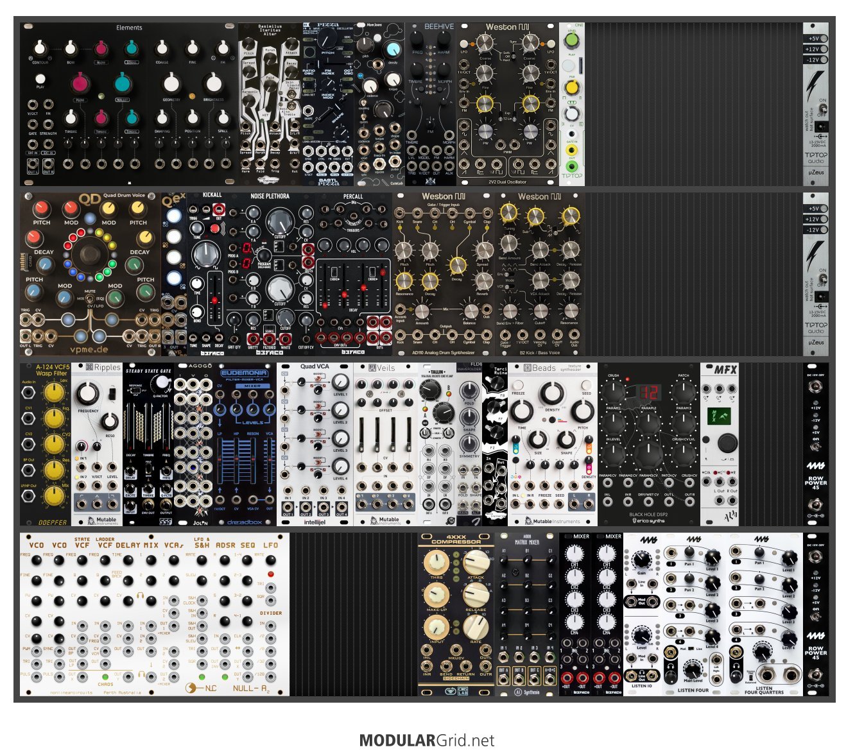This screenshot has height=754, width=855.
Task: Click the 2V2 Dual Oscillator label
Action: coord(507,182)
